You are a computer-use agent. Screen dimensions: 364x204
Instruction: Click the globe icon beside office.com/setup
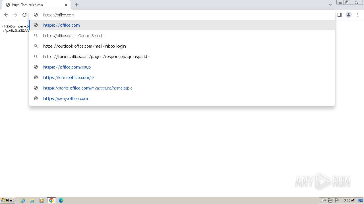tap(36, 67)
